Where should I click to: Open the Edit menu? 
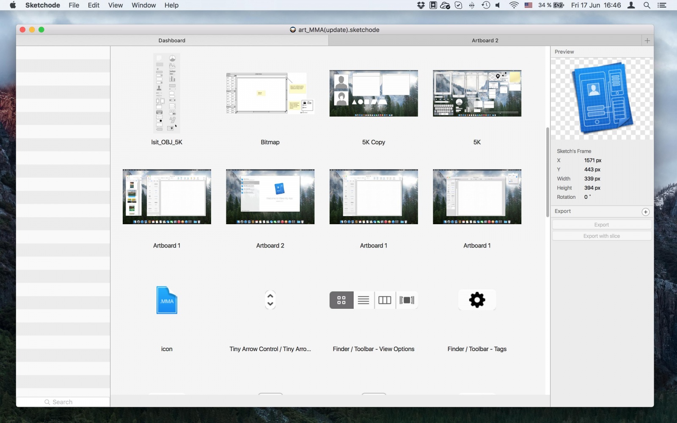[x=94, y=5]
